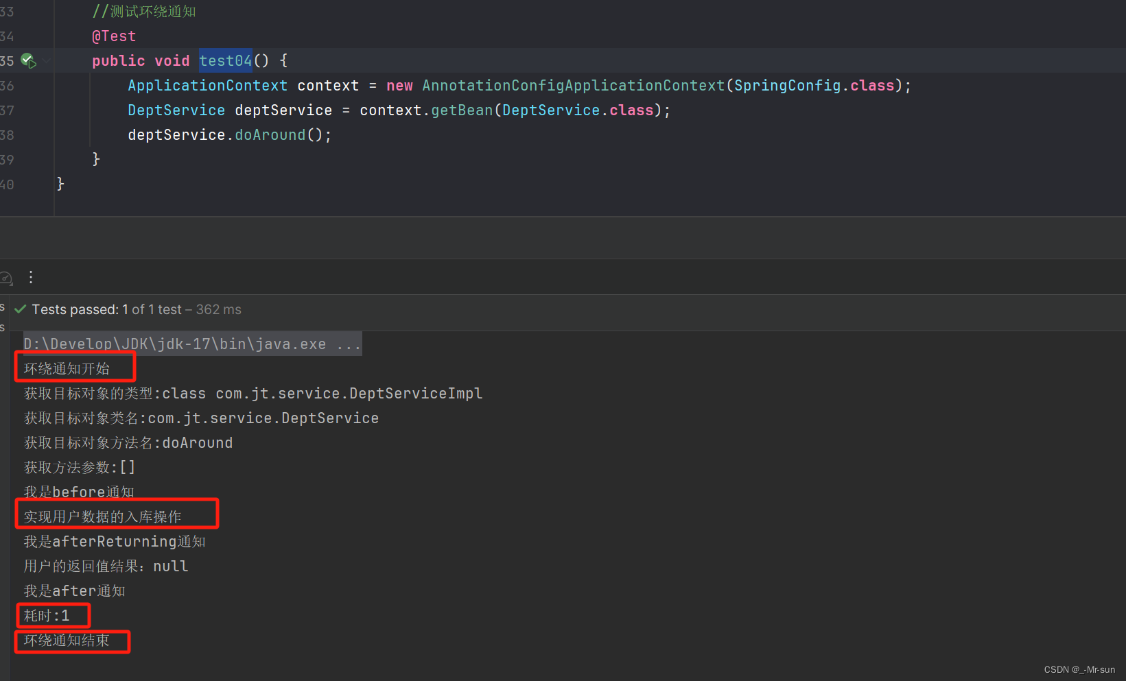Click the DeptService type declaration on line 37
The image size is (1126, 681).
[x=176, y=110]
